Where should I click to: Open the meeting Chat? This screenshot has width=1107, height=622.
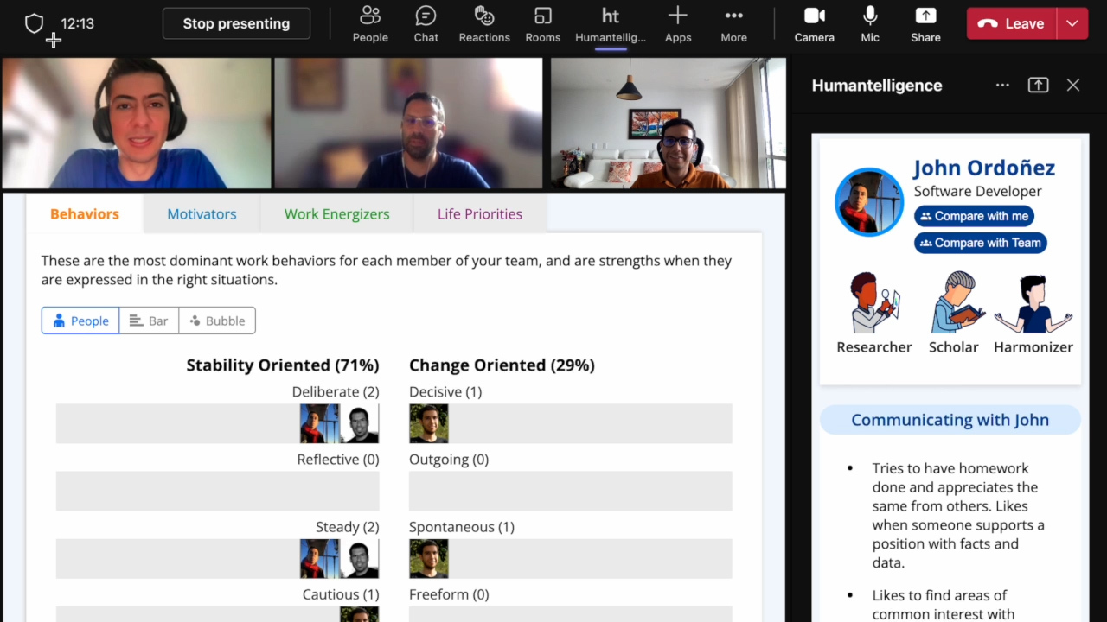pyautogui.click(x=426, y=24)
